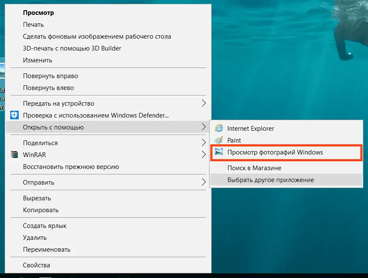
Task: Click the arrow next to WinRAR entry
Action: 204,155
